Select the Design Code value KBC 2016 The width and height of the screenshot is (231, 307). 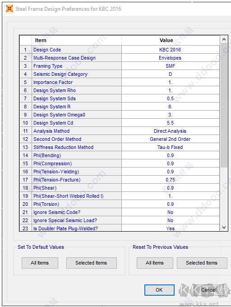click(x=170, y=50)
